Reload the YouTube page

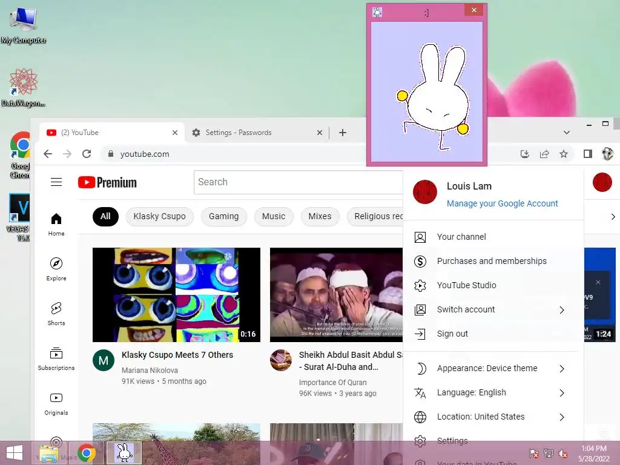point(87,154)
